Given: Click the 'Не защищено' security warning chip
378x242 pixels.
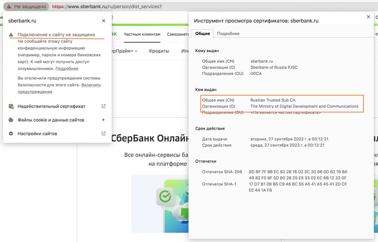Looking at the screenshot, I should [x=26, y=6].
